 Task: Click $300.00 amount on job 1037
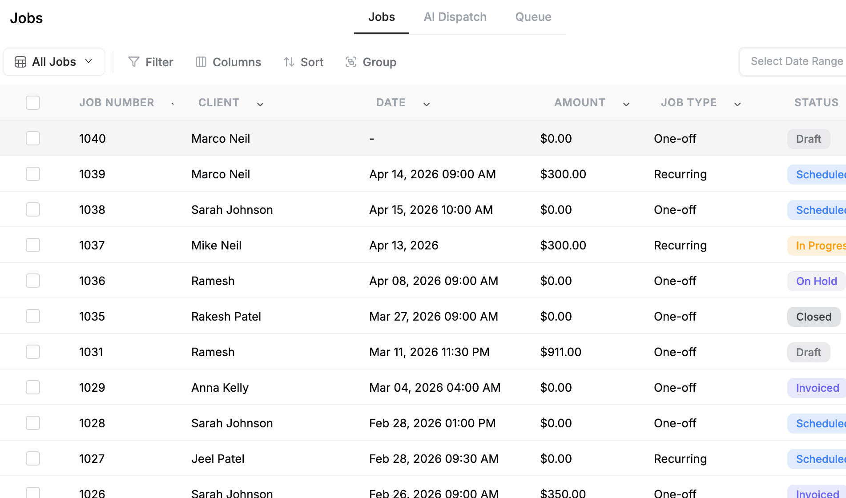pyautogui.click(x=563, y=245)
